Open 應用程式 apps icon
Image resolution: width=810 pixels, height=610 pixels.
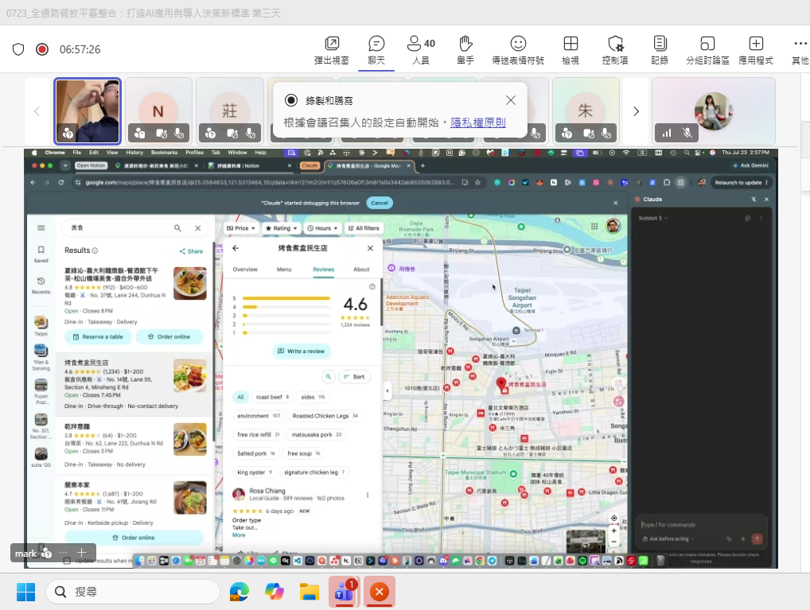point(756,50)
